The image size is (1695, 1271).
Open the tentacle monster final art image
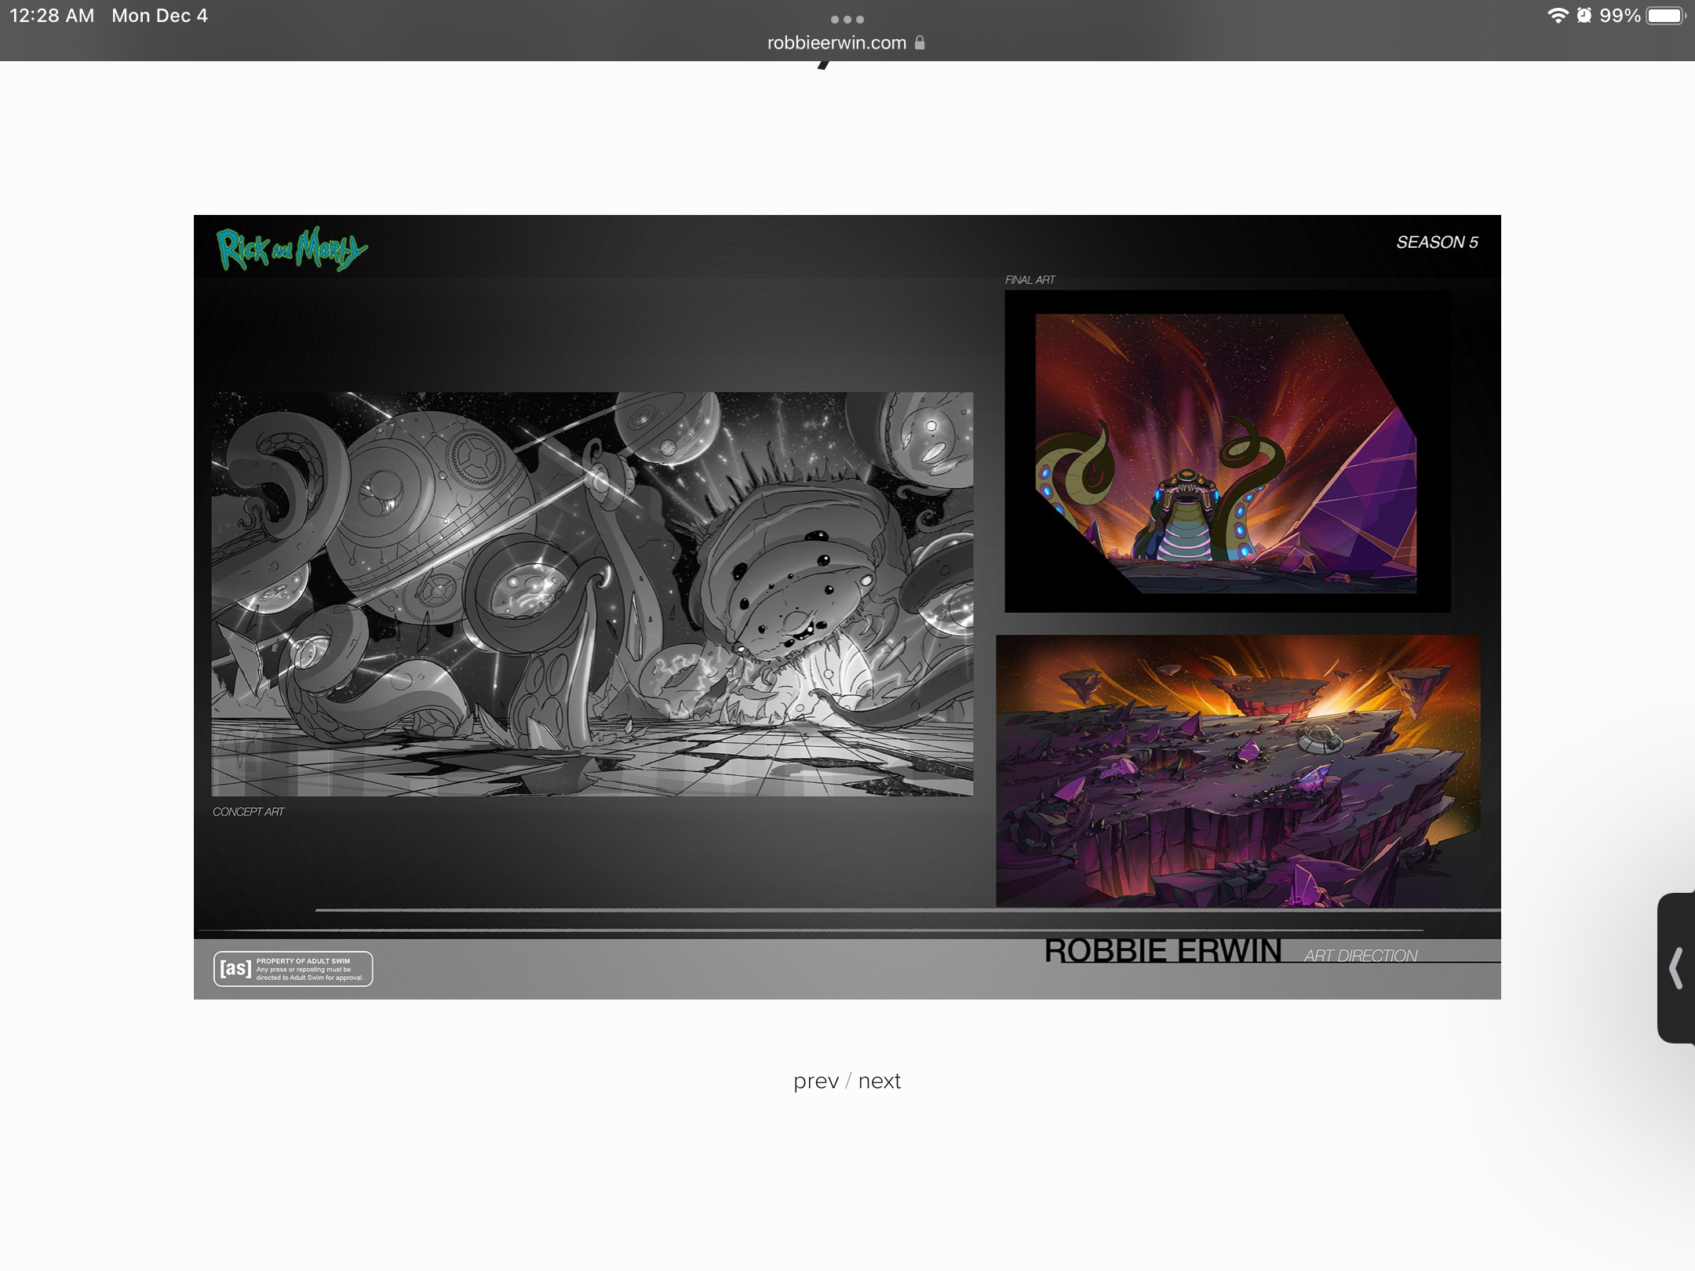pos(1227,451)
